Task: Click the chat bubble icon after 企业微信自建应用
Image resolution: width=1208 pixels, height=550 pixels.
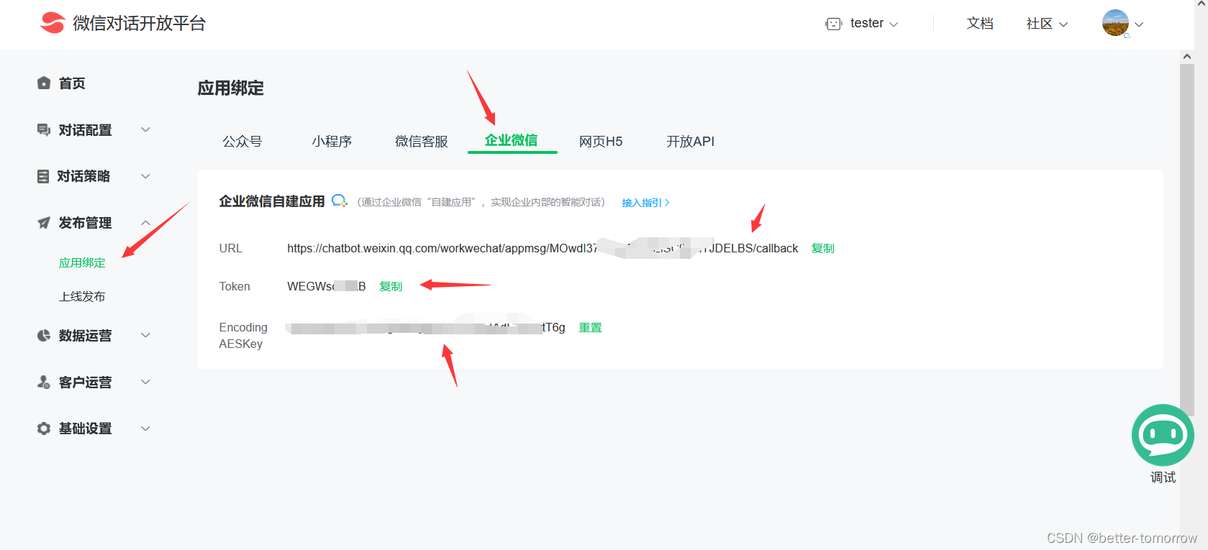Action: click(x=340, y=201)
